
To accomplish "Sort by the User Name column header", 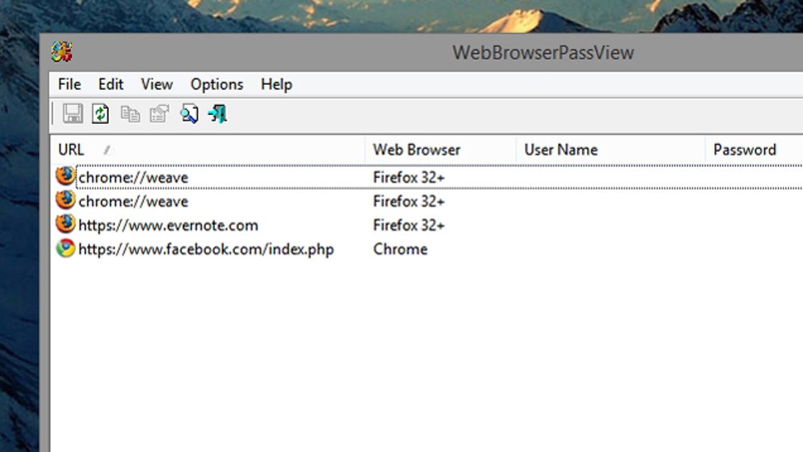I will pos(610,150).
